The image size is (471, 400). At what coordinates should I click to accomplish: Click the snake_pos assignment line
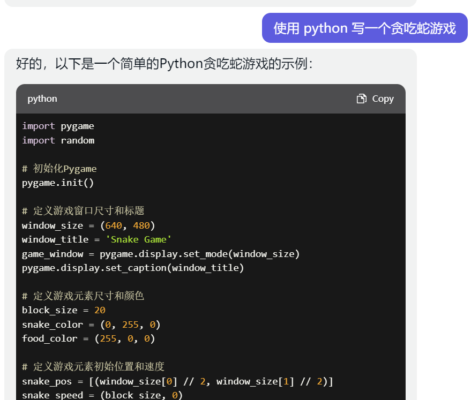tap(177, 381)
